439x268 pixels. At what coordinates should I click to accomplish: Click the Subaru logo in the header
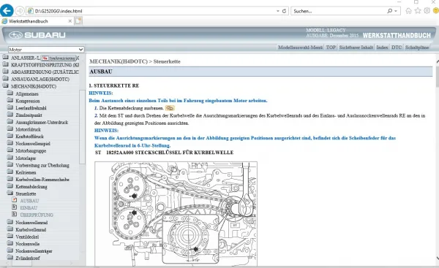[37, 35]
